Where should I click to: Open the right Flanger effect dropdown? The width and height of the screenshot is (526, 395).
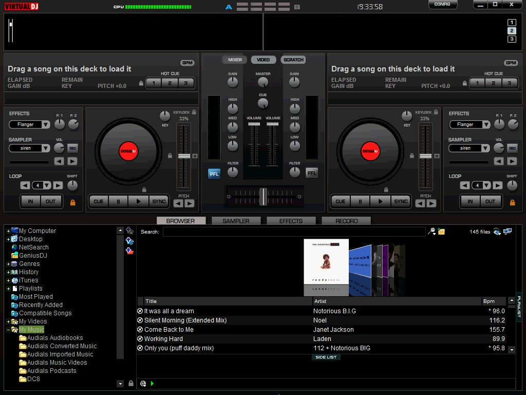tap(486, 124)
